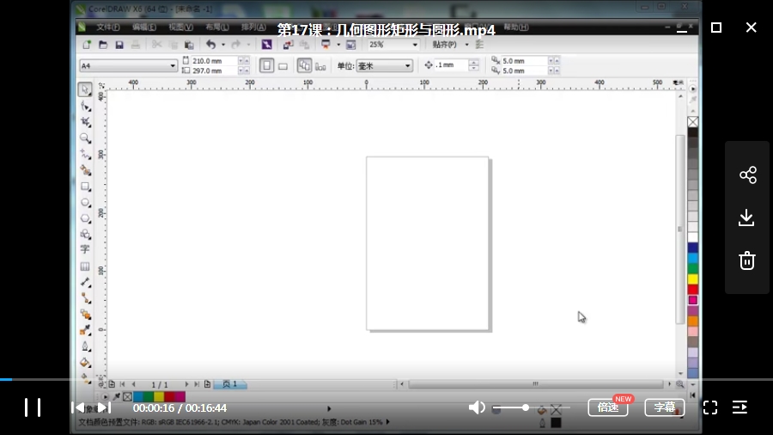Click the horizontal canvas scrollbar
The image size is (773, 435).
click(535, 383)
